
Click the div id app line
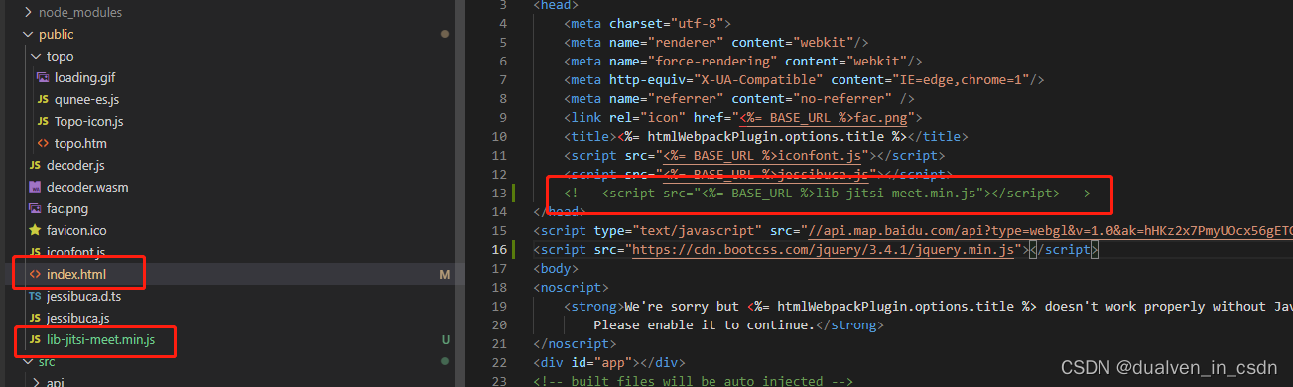pos(608,362)
